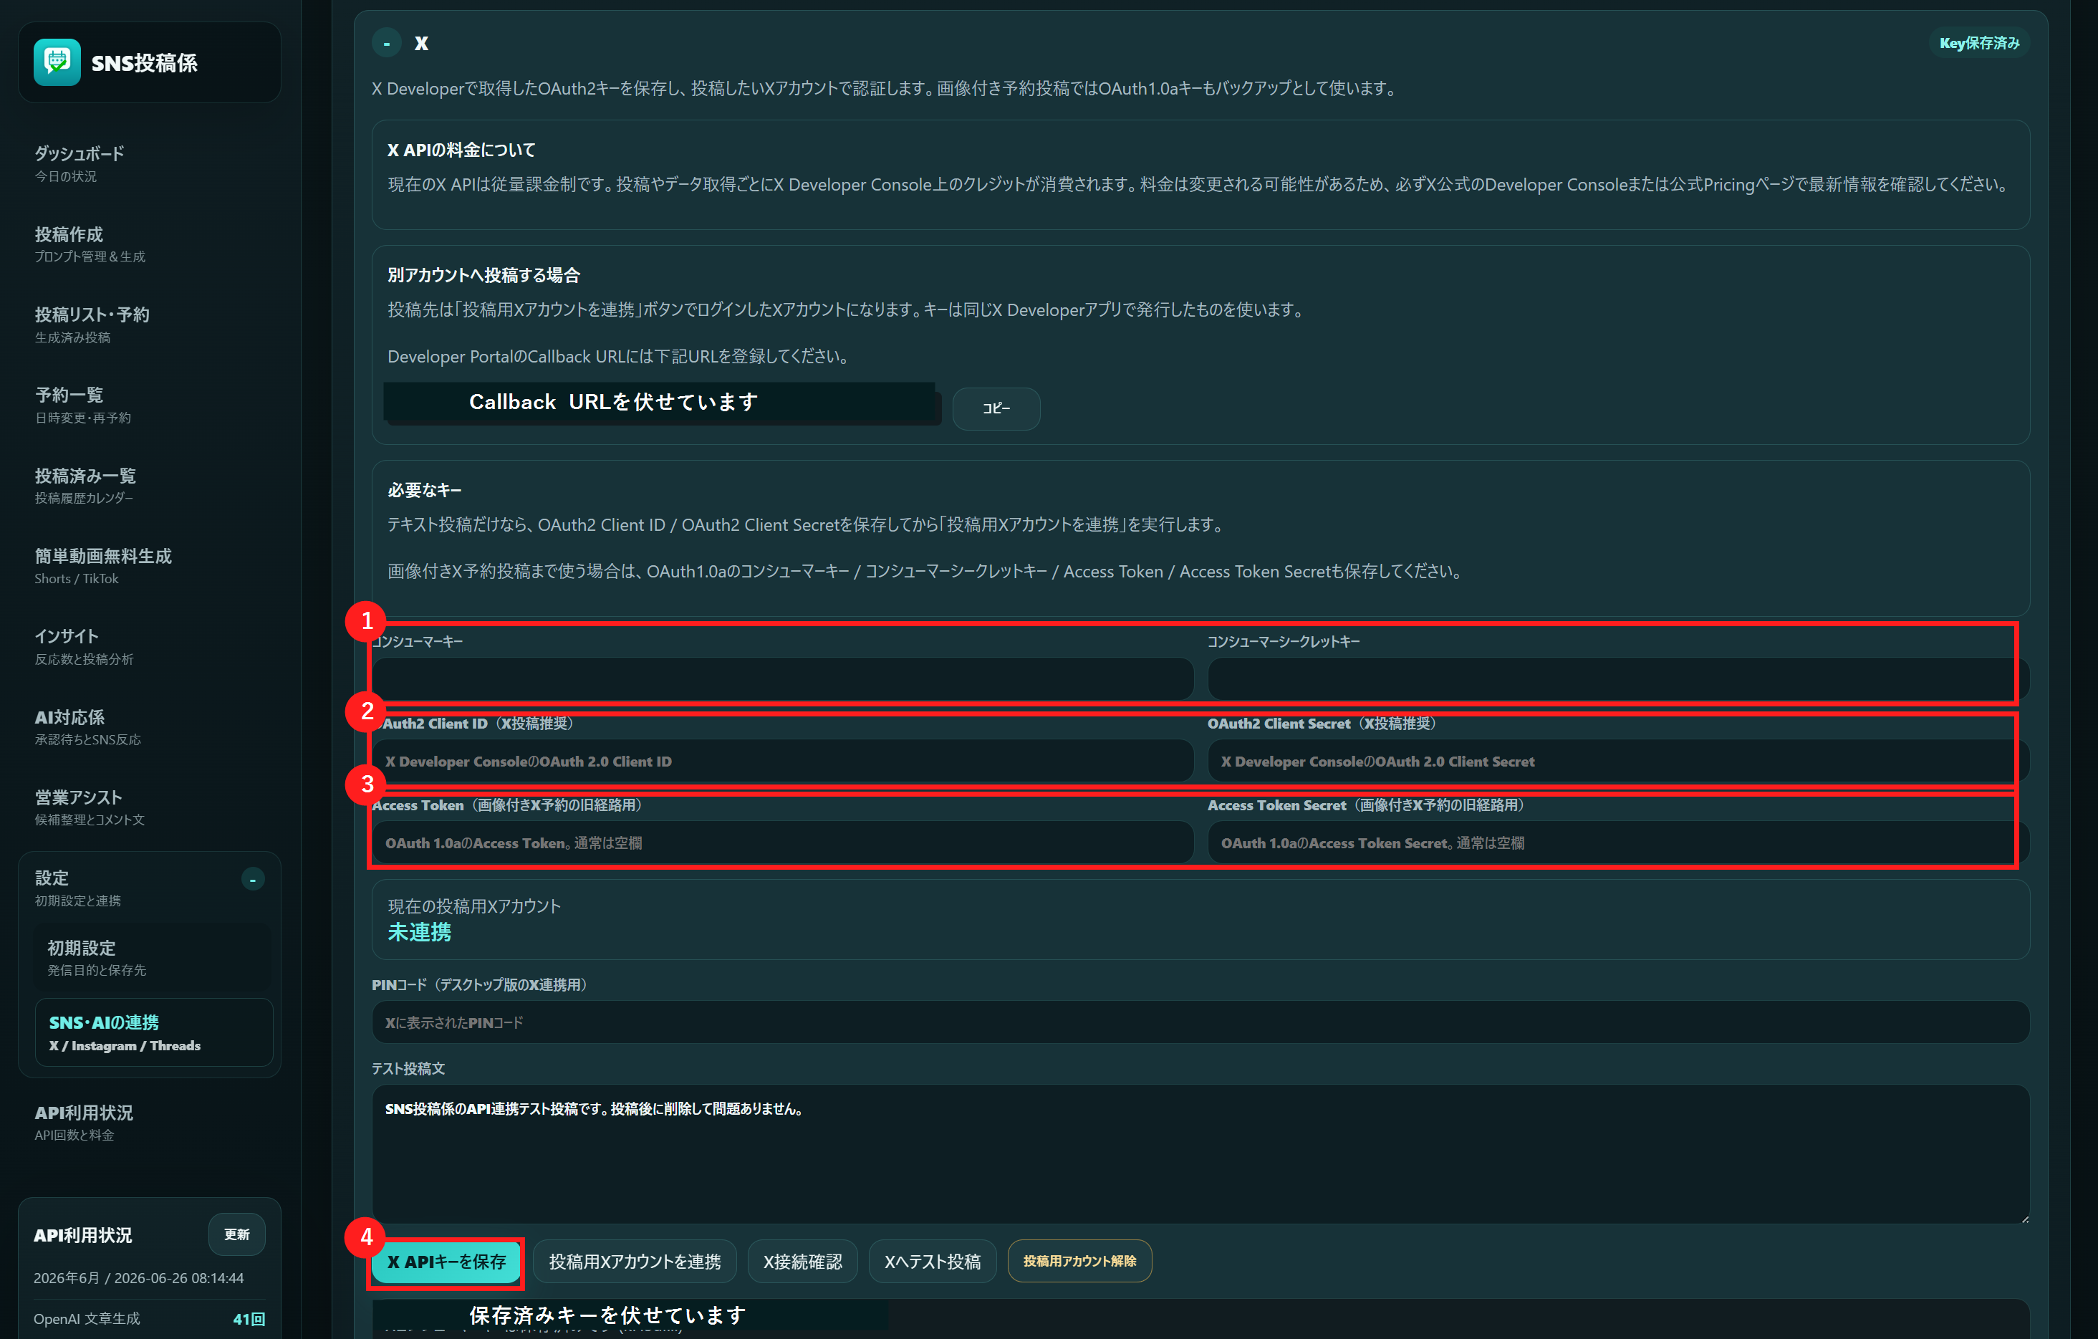
Task: Open API利用状況 sidebar item
Action: [x=149, y=1122]
